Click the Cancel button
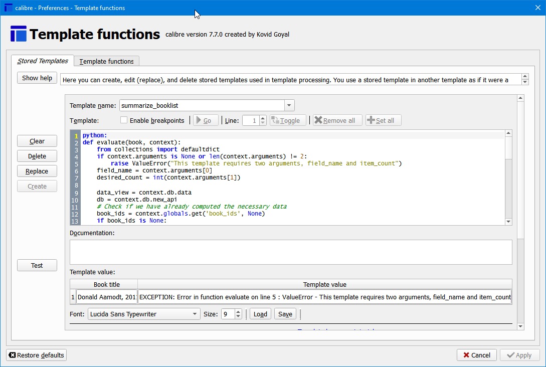Viewport: 546px width, 367px height. point(476,355)
